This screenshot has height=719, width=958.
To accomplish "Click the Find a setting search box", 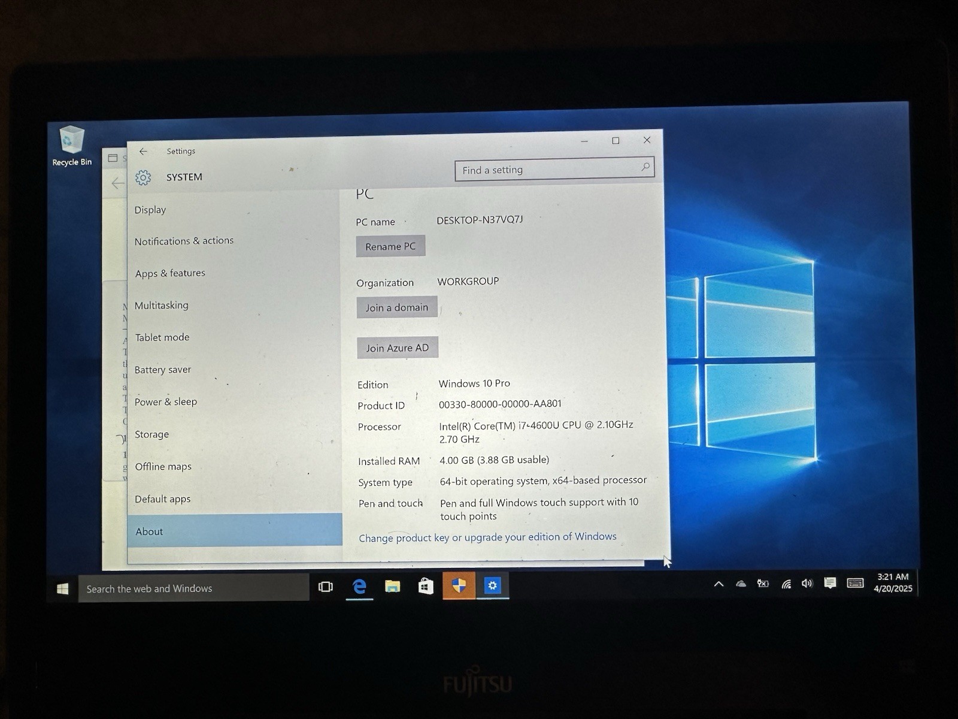I will click(x=554, y=169).
